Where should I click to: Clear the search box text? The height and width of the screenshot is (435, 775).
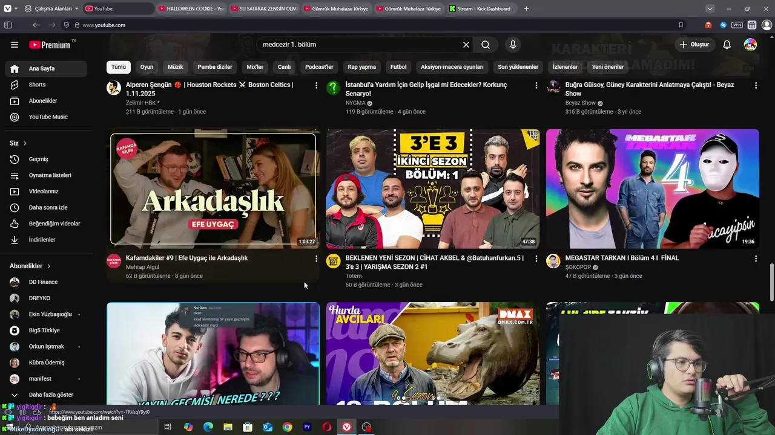pyautogui.click(x=466, y=45)
